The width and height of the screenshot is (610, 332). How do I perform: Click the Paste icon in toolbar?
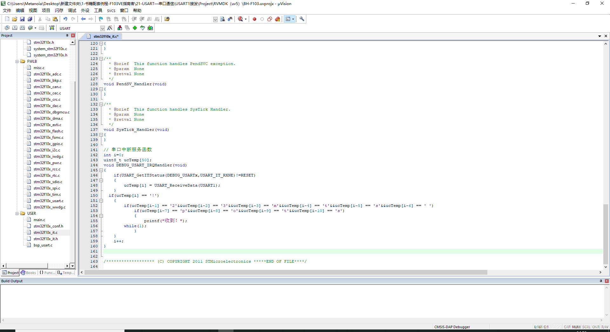pyautogui.click(x=55, y=19)
